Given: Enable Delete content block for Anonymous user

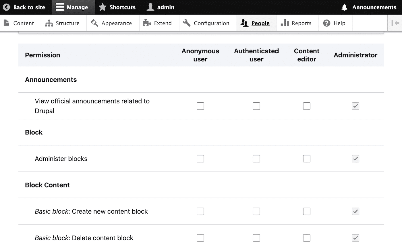Looking at the screenshot, I should pos(200,238).
